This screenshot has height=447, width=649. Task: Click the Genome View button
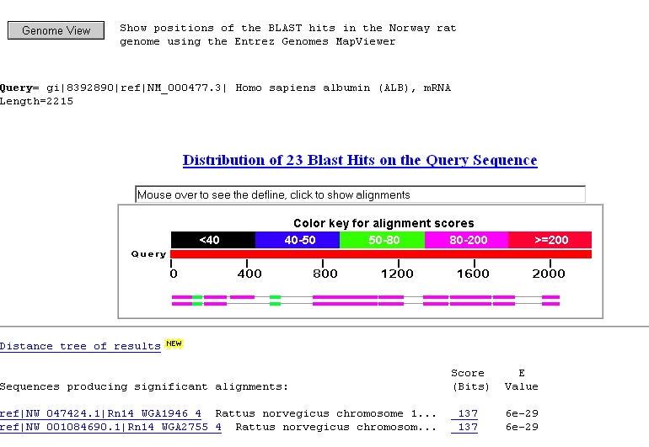pyautogui.click(x=56, y=30)
